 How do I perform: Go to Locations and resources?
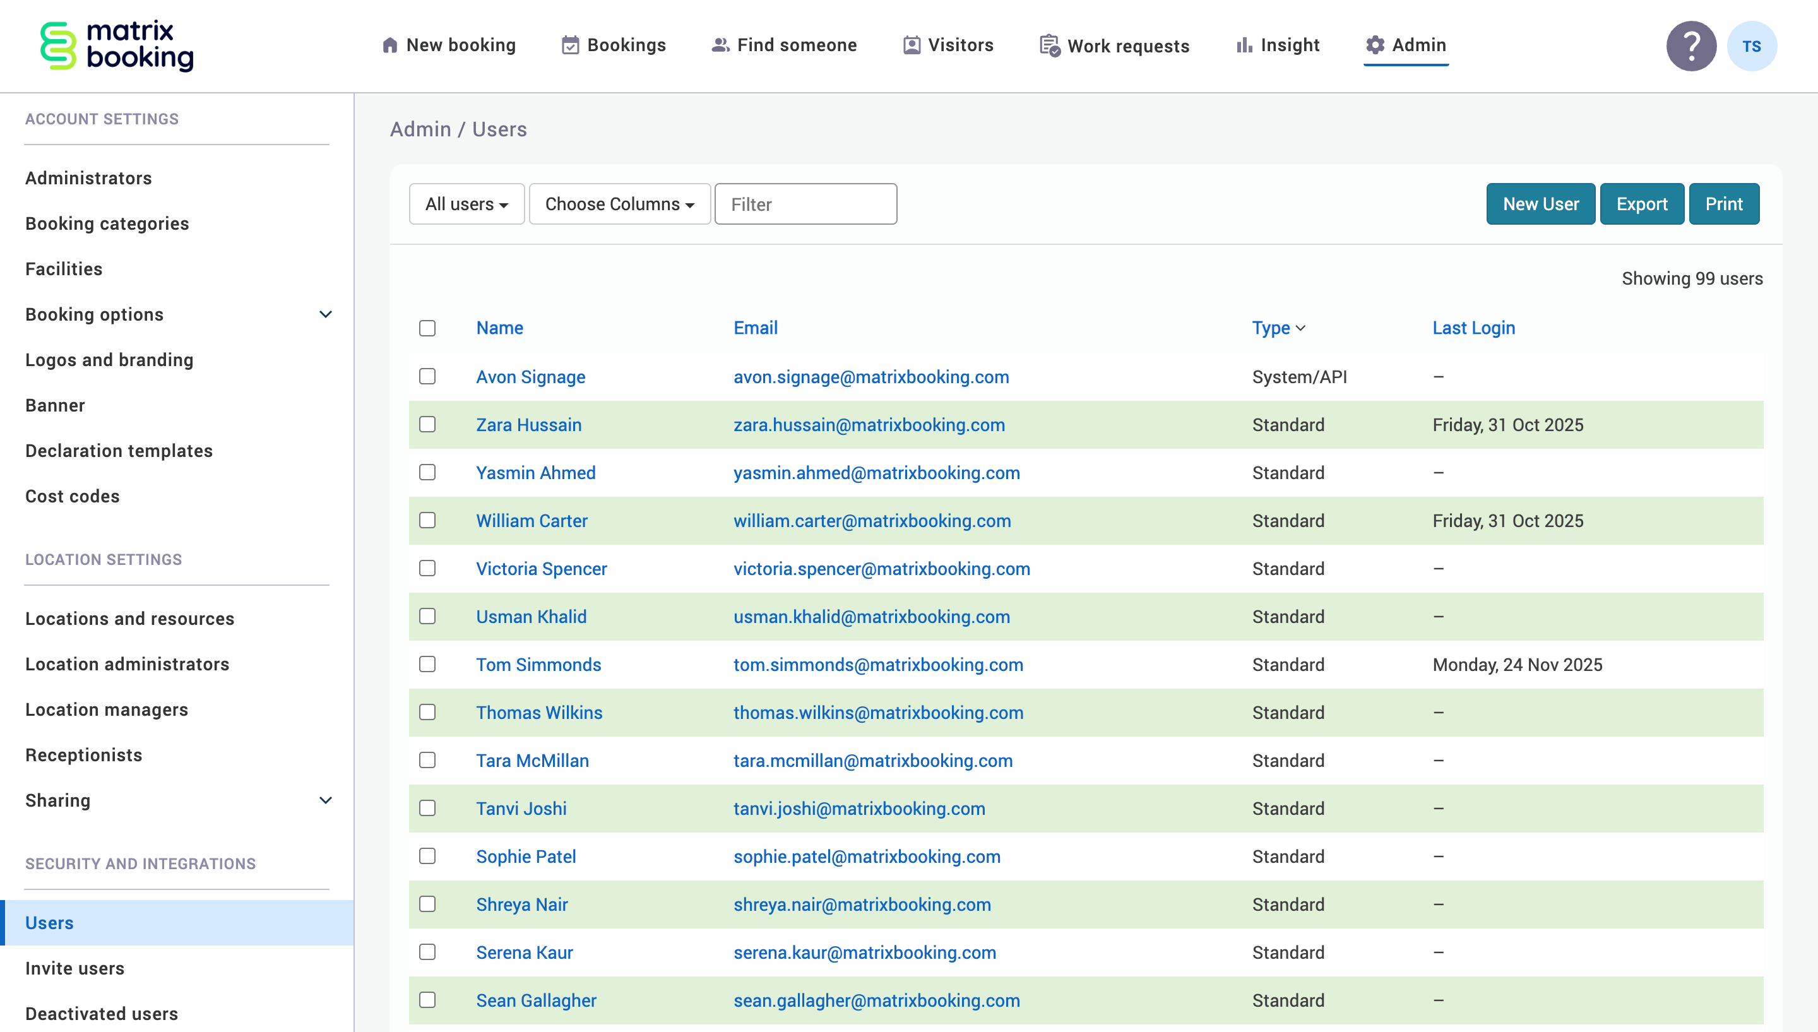tap(129, 618)
